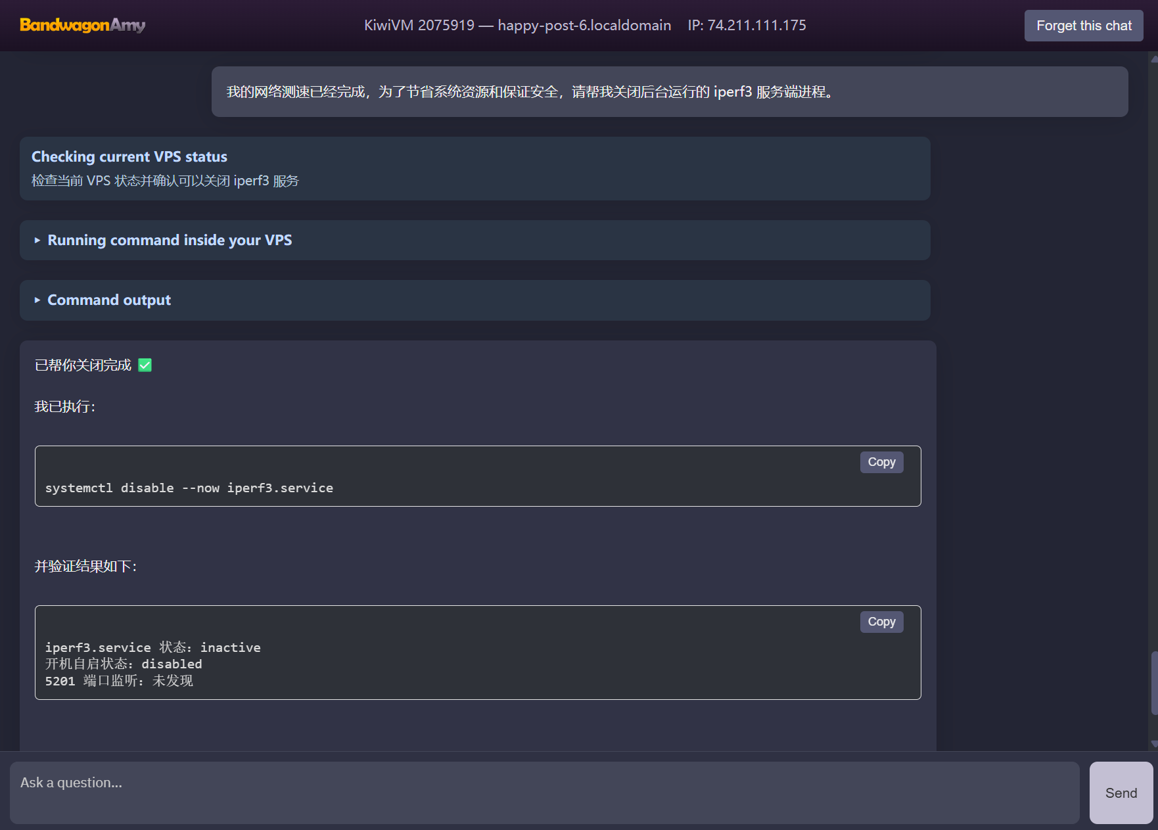1158x830 pixels.
Task: Click the IP address 74.211.111.175 text
Action: [747, 26]
